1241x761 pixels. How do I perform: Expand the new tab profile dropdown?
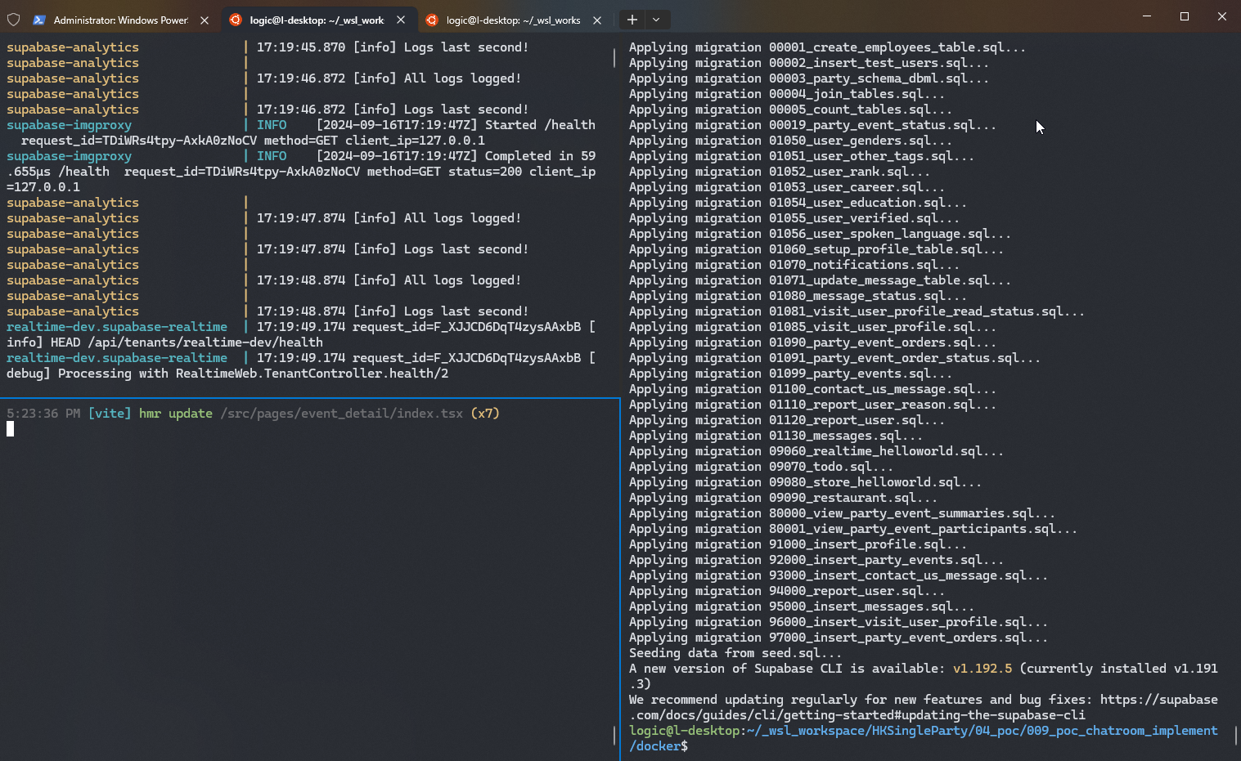coord(656,20)
